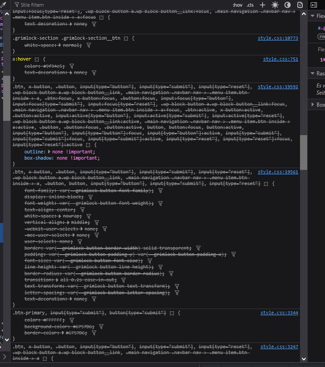Click the rules pane scrollbar up arrow

click(304, 14)
